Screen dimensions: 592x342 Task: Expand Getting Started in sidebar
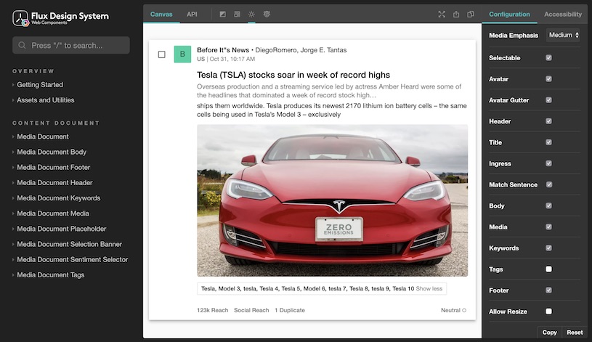[x=40, y=84]
